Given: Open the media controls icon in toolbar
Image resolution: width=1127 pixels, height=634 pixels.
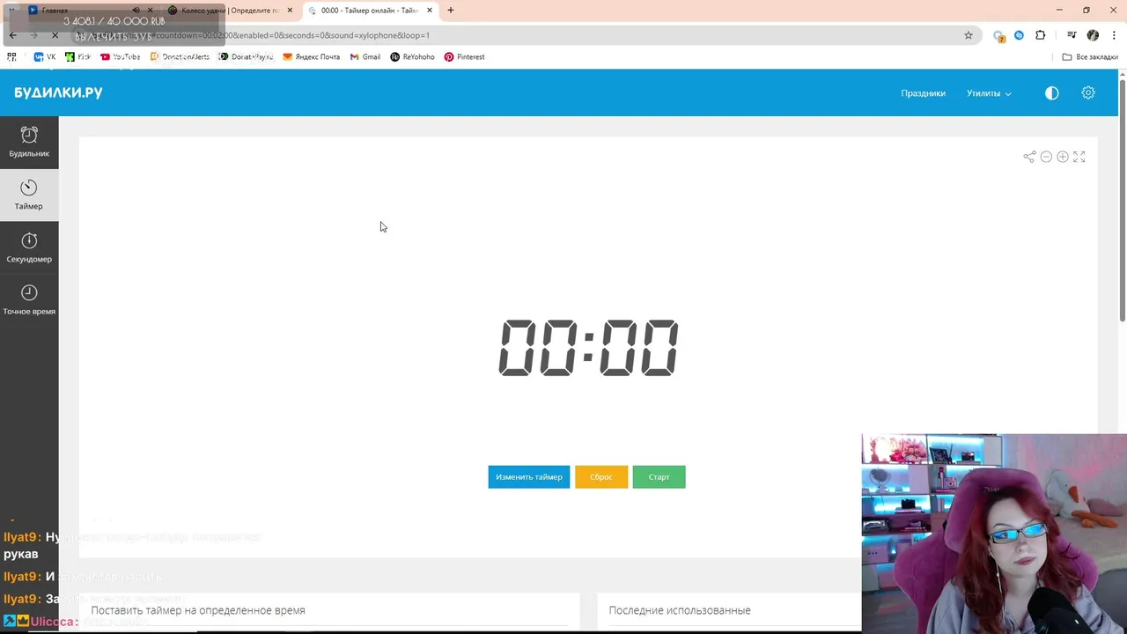Looking at the screenshot, I should coord(1072,35).
